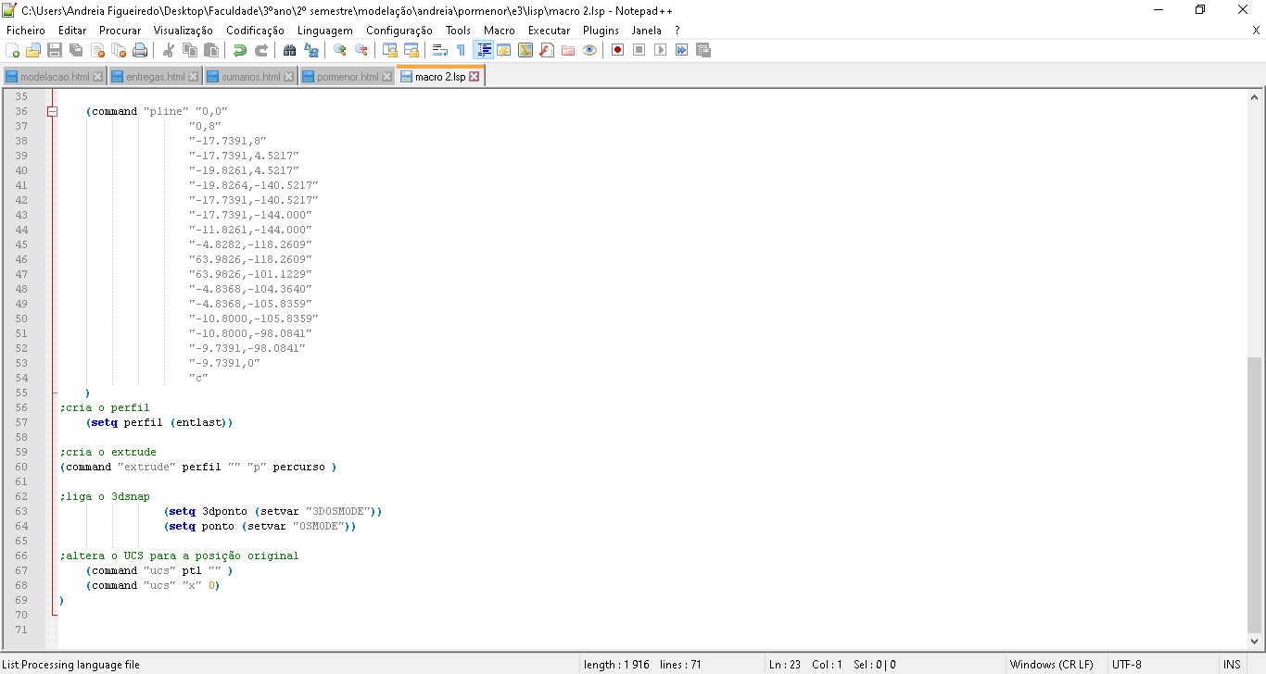1266x674 pixels.
Task: Open Find with binoculars icon
Action: (290, 50)
